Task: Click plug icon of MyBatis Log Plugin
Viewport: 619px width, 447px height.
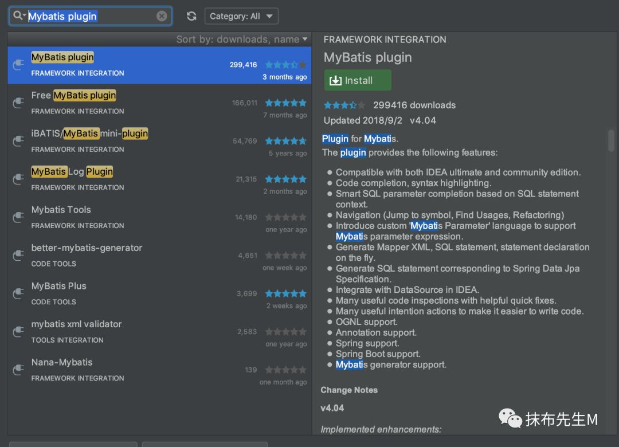Action: (18, 179)
